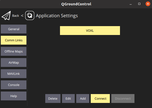
Task: Maximize the QGroundControl window
Action: coord(139,4)
